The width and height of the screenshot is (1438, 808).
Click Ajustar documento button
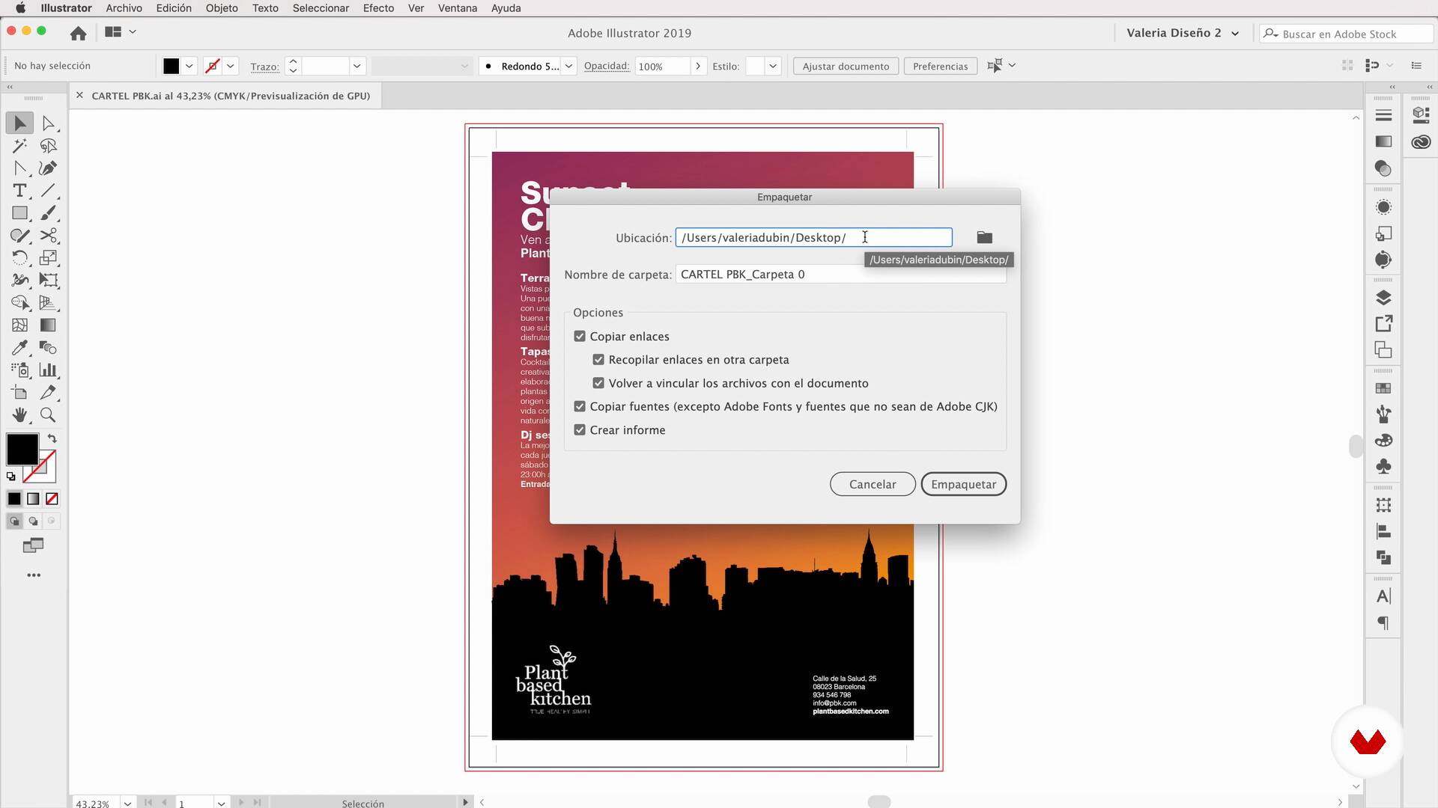(x=846, y=66)
